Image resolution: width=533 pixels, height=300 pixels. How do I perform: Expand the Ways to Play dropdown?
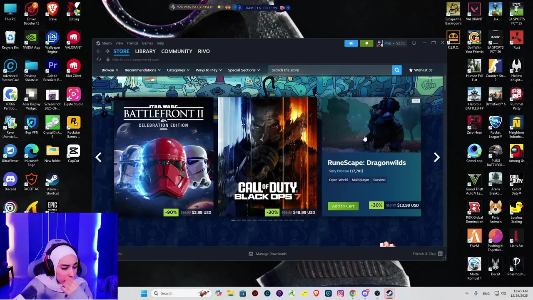(x=209, y=70)
